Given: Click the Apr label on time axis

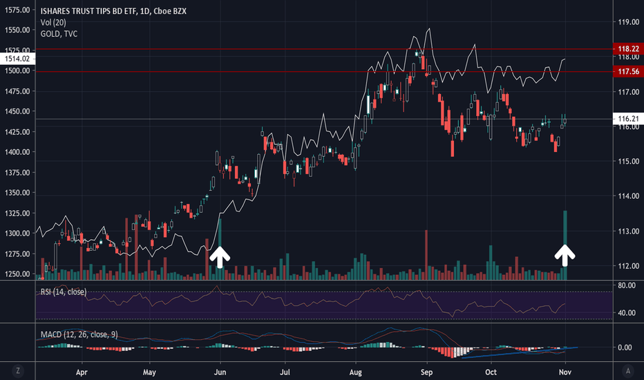Looking at the screenshot, I should [82, 372].
